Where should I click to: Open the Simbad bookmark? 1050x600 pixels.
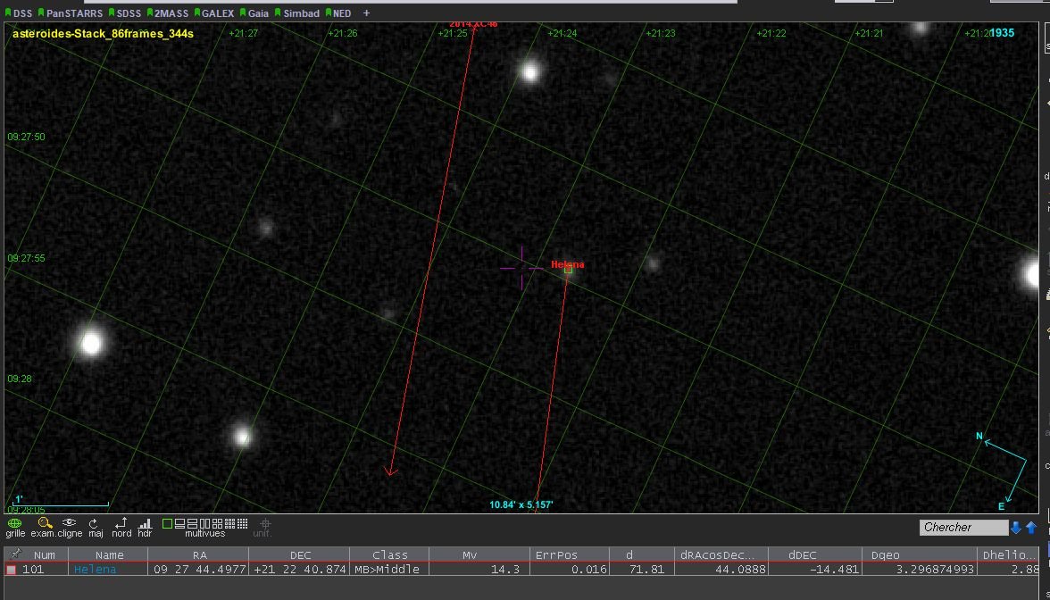click(300, 13)
